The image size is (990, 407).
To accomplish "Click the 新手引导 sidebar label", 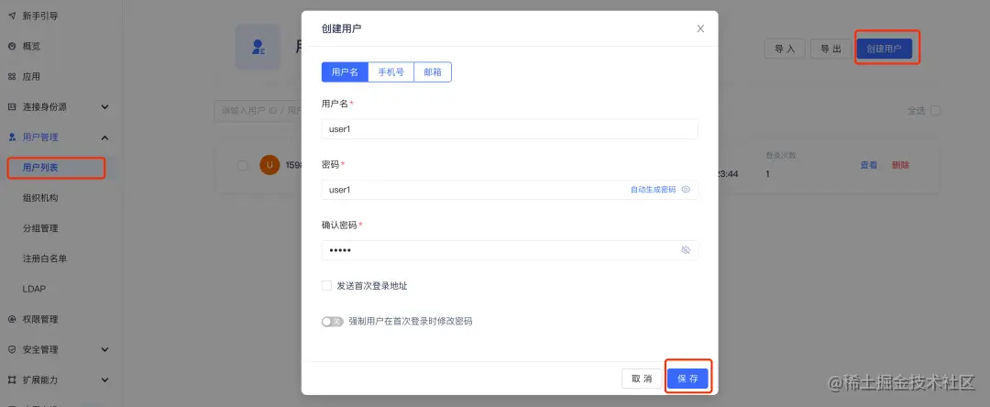I will (x=40, y=16).
